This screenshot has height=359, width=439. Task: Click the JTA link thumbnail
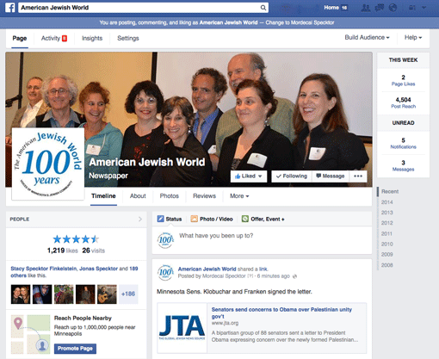pos(182,328)
